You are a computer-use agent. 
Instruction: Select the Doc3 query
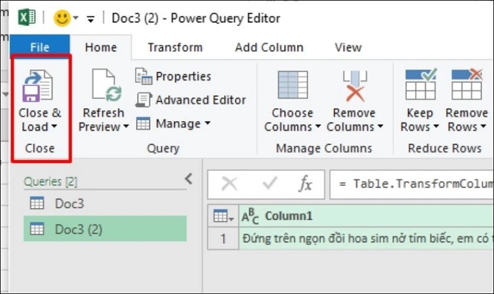pos(69,203)
